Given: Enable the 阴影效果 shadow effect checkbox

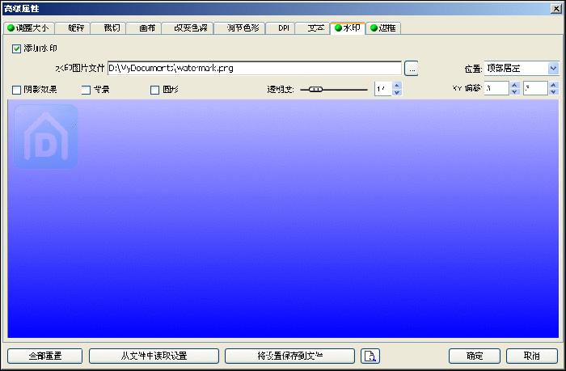Looking at the screenshot, I should (16, 90).
